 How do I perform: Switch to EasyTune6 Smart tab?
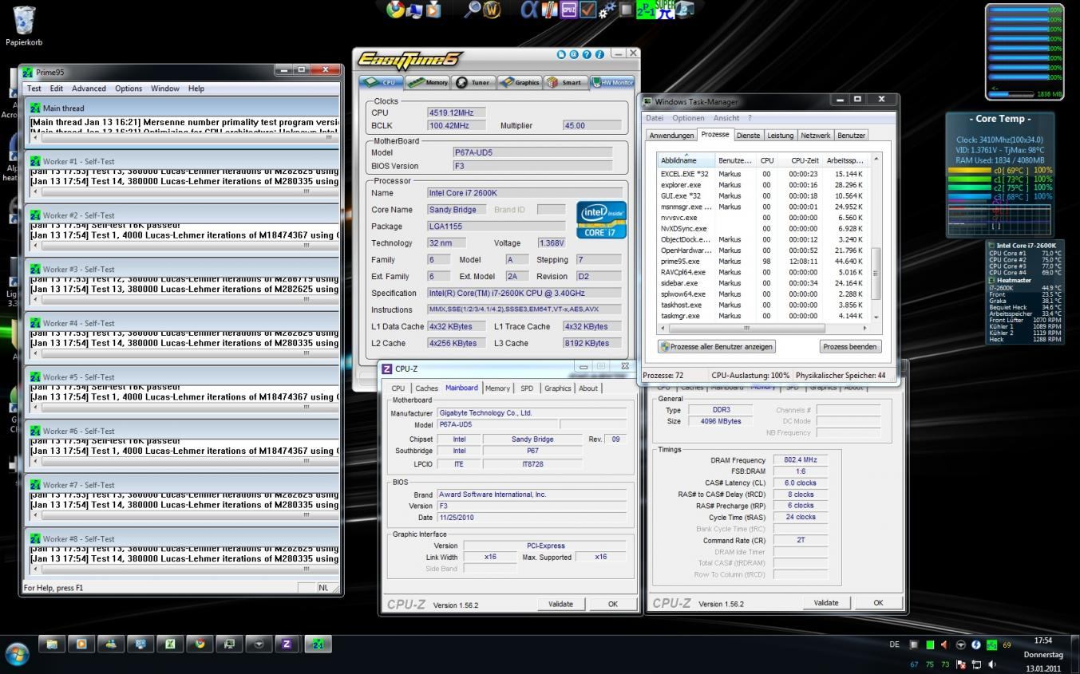(564, 82)
